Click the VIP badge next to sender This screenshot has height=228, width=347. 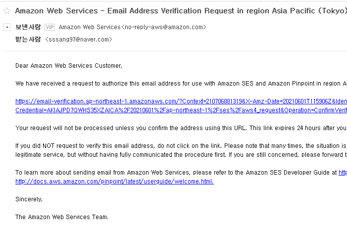click(50, 27)
